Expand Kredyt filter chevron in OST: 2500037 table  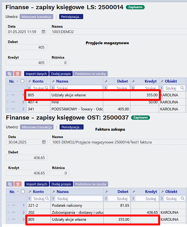(x=133, y=198)
